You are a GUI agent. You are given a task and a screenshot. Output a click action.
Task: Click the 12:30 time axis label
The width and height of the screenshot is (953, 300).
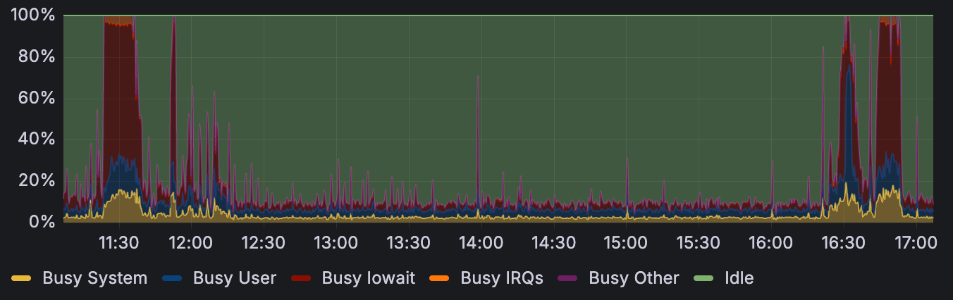263,242
